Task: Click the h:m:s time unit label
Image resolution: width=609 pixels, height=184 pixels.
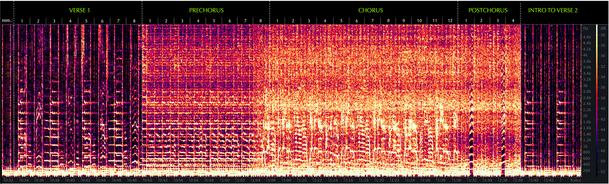Action: [x=576, y=180]
